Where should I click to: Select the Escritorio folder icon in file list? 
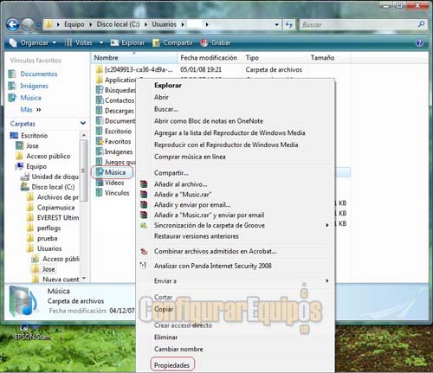(x=100, y=131)
